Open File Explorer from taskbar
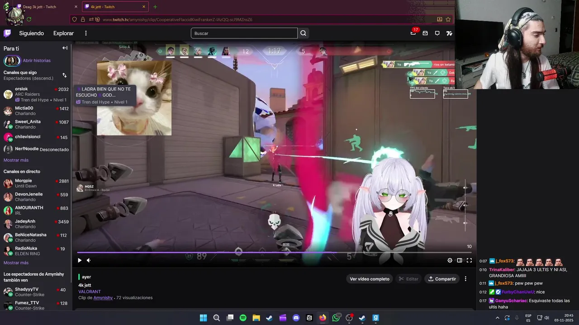The width and height of the screenshot is (579, 325). (x=256, y=318)
